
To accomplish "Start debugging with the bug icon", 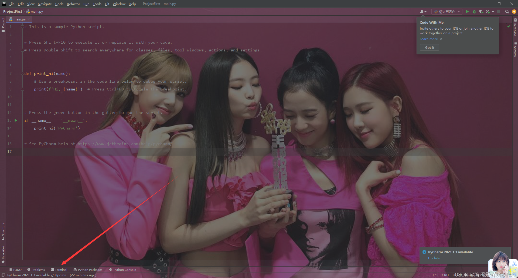I will tap(474, 12).
